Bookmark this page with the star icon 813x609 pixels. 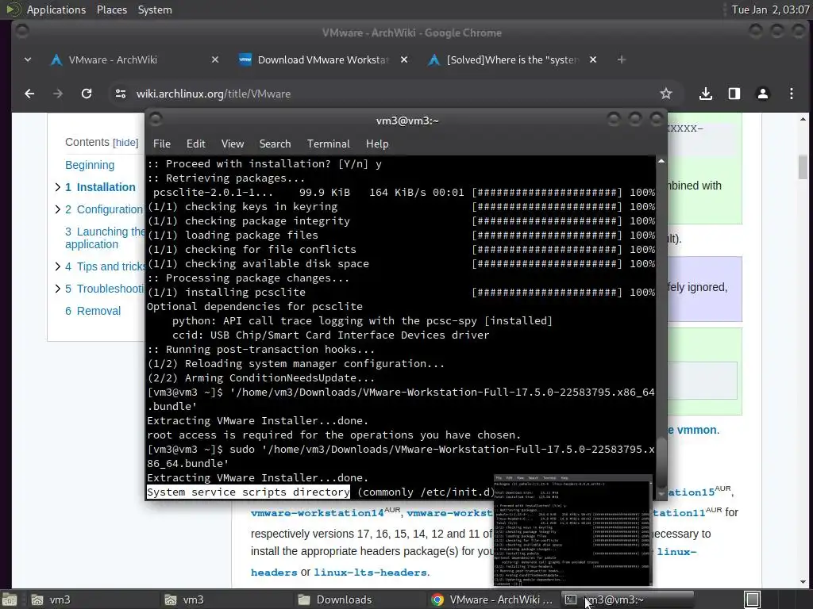click(666, 94)
